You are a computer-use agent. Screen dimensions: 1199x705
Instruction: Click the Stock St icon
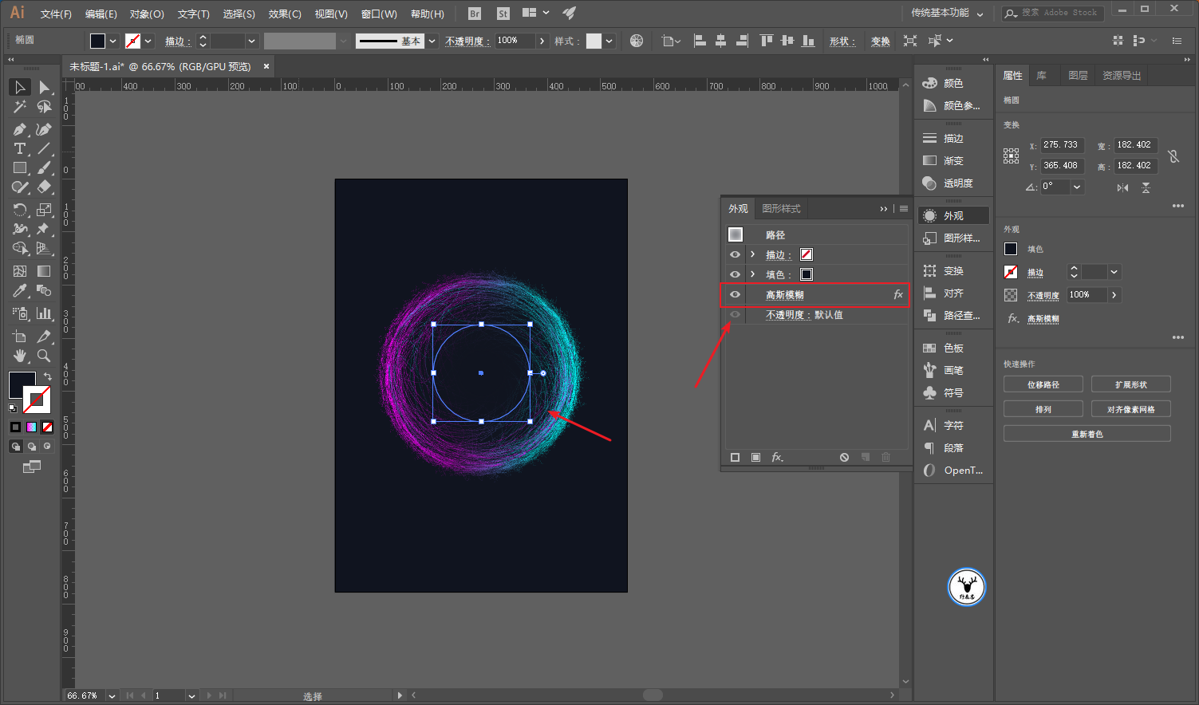503,14
